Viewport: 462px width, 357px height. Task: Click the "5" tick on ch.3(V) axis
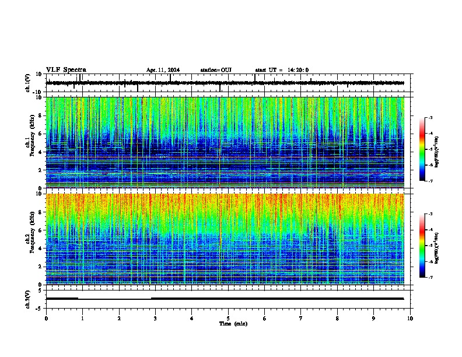pyautogui.click(x=40, y=290)
